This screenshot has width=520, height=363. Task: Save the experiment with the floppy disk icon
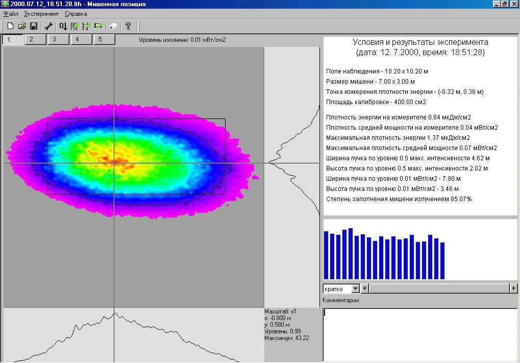[34, 26]
